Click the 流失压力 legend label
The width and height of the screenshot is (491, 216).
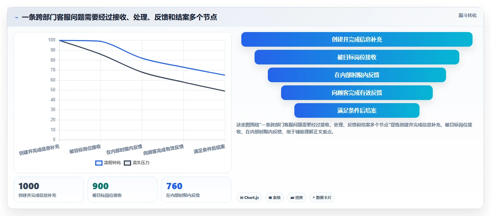[141, 163]
